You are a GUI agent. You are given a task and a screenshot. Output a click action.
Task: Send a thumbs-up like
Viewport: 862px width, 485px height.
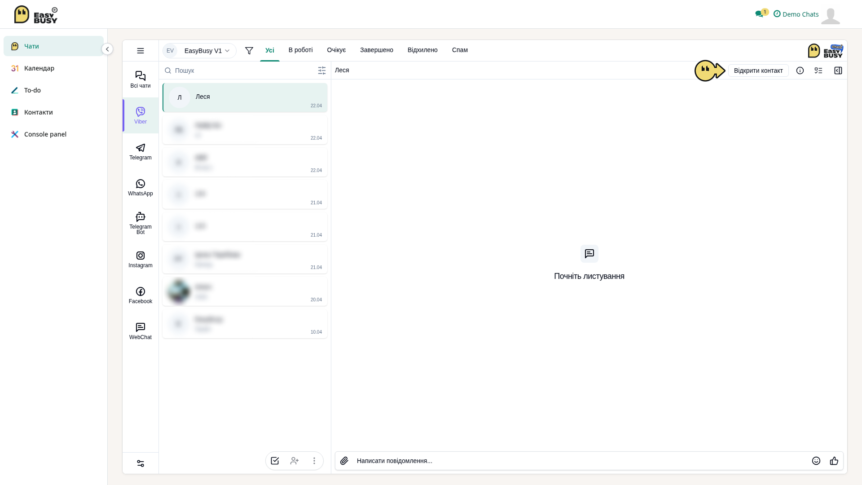(x=834, y=461)
